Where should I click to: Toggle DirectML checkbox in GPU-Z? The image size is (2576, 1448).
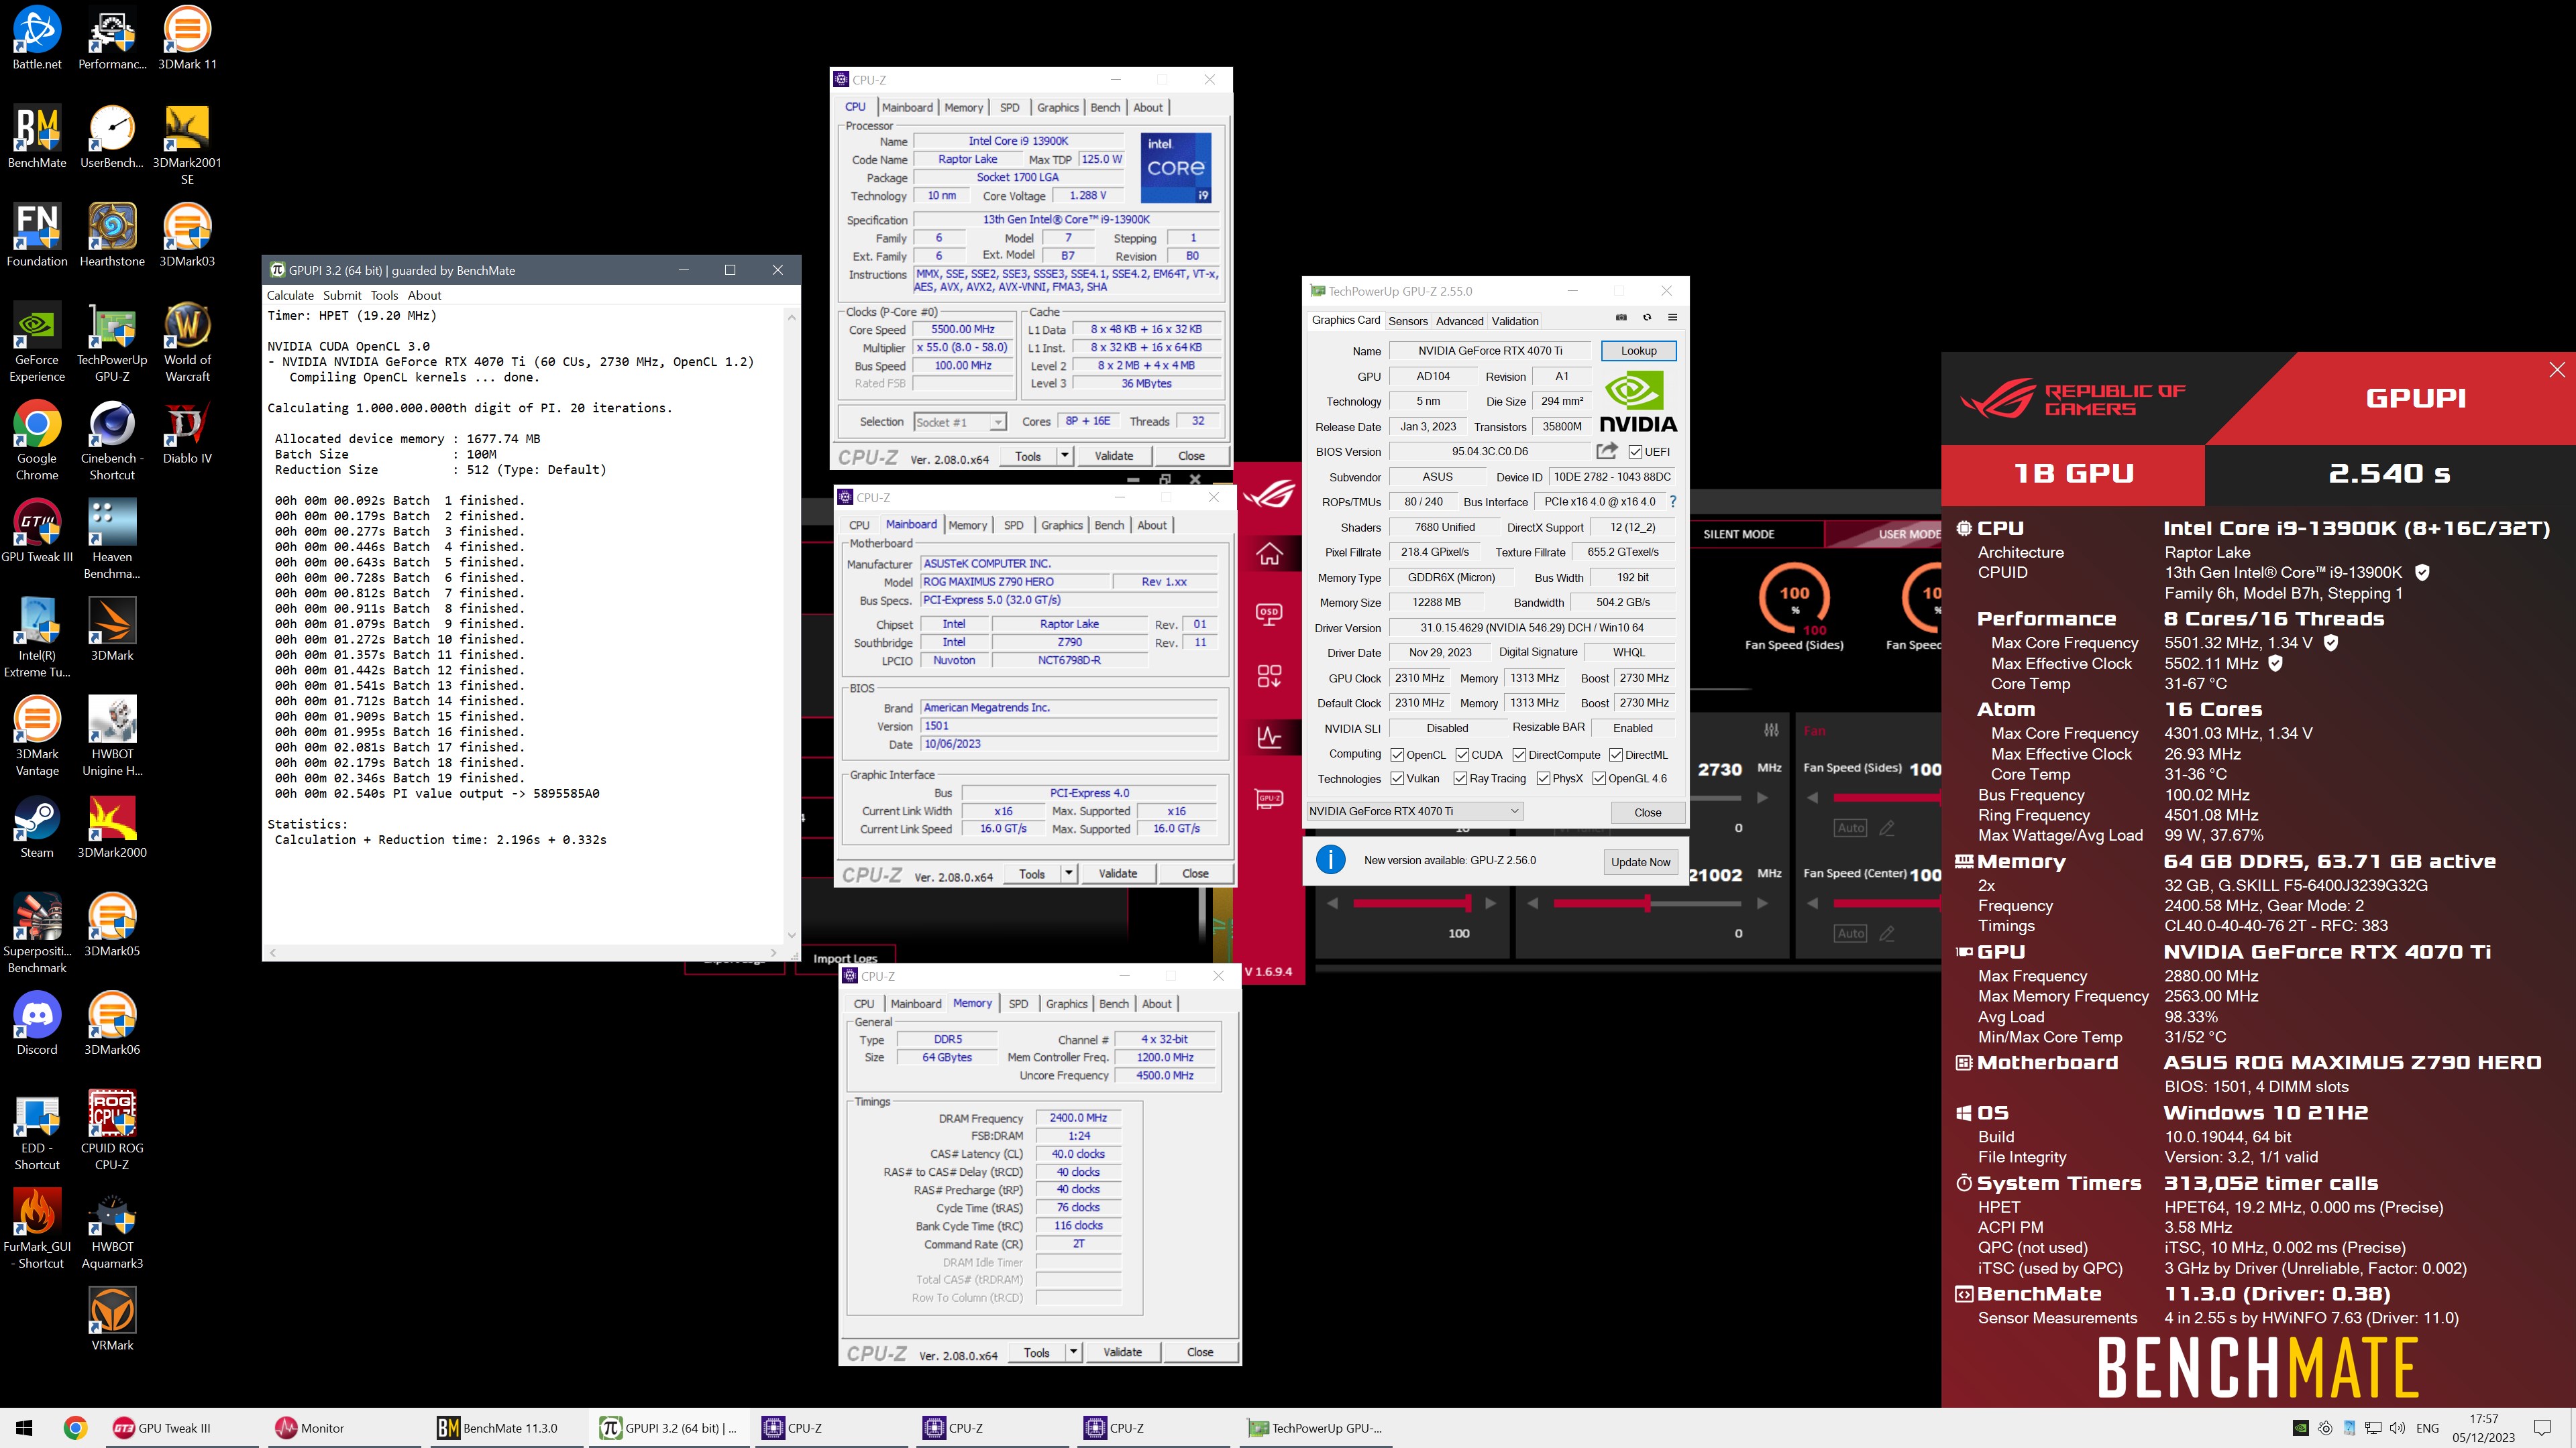coord(1616,756)
